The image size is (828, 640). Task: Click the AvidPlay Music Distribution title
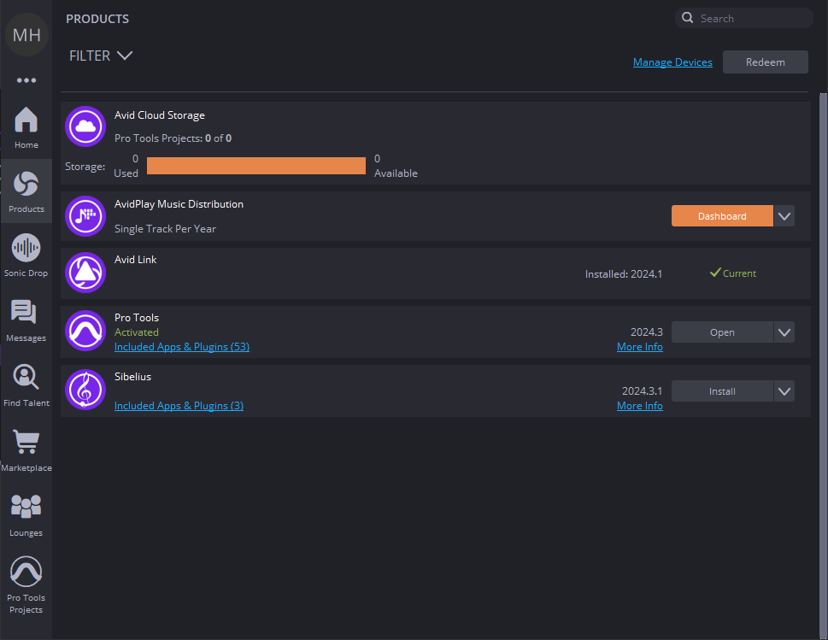[x=179, y=204]
